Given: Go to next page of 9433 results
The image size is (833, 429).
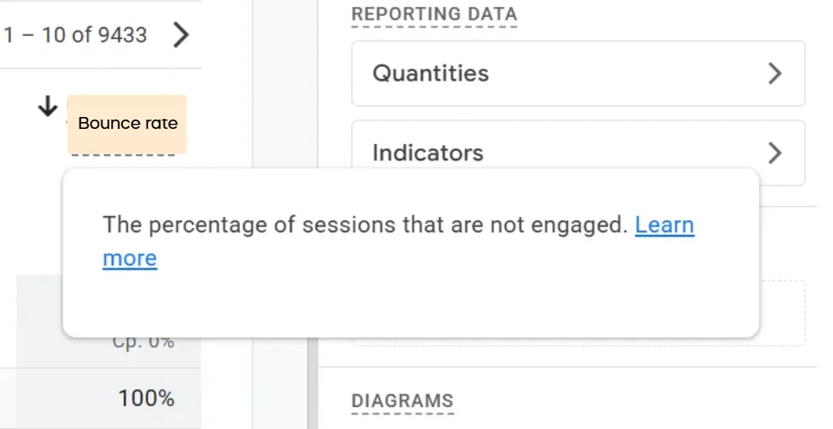Looking at the screenshot, I should point(181,35).
